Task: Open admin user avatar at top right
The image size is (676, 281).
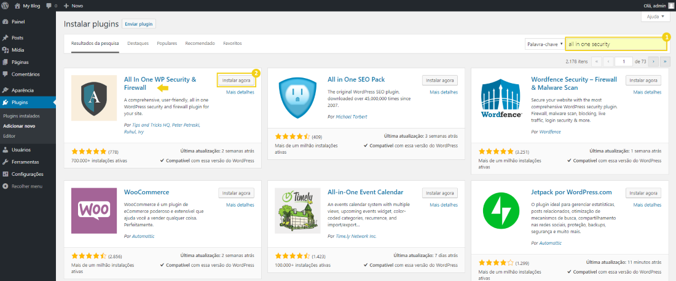Action: coord(670,6)
